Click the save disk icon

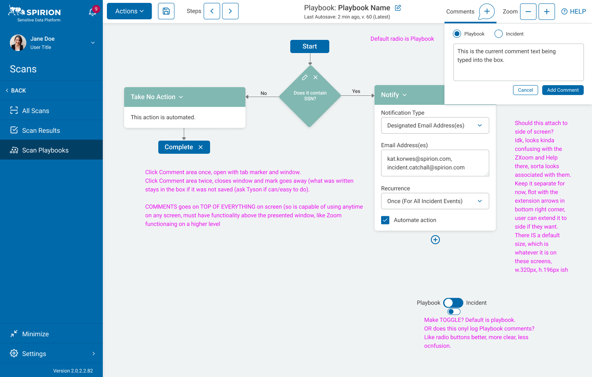166,11
